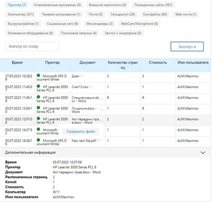
Task: Switch to Web почта (1) tab
Action: 186,14
